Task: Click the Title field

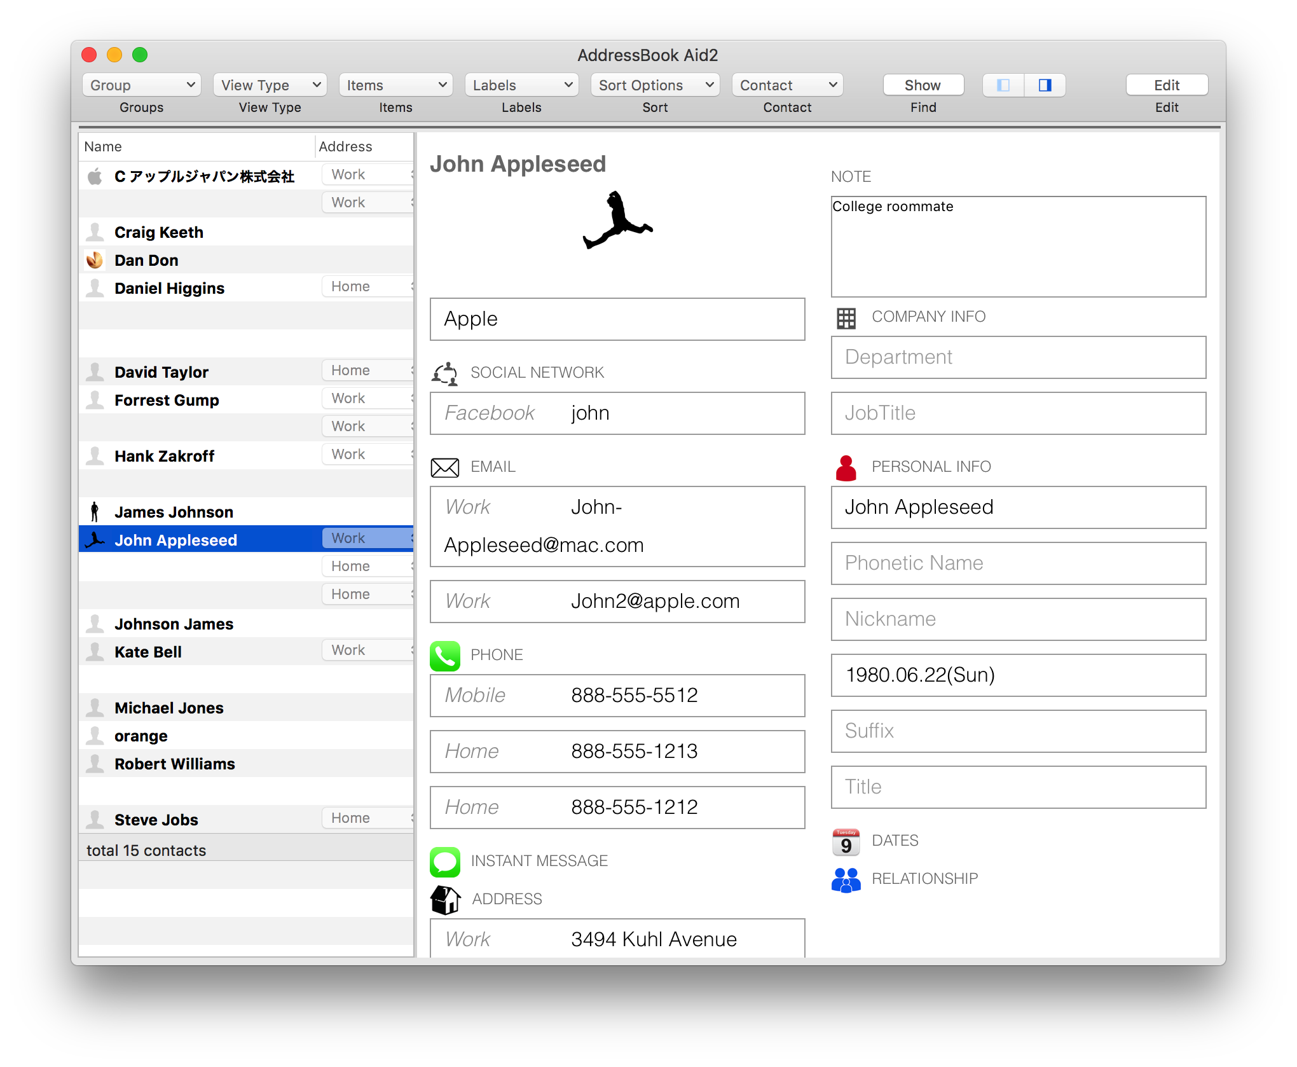Action: tap(1019, 787)
